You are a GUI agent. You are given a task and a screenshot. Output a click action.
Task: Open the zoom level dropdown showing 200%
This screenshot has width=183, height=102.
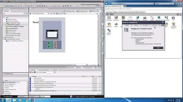[x=87, y=65]
